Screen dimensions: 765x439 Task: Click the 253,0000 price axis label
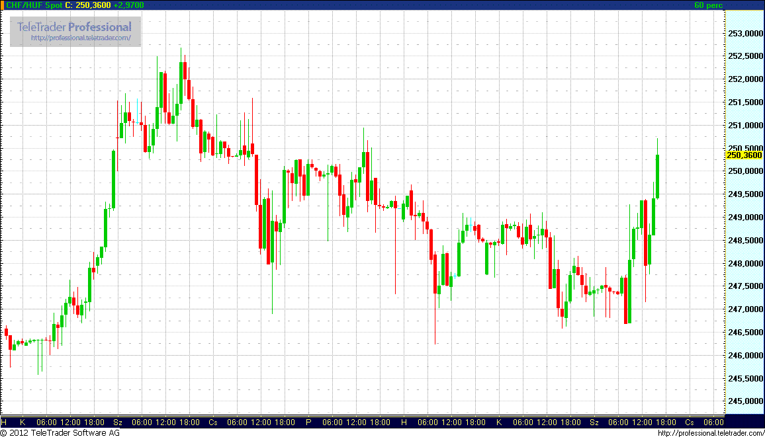pyautogui.click(x=745, y=34)
